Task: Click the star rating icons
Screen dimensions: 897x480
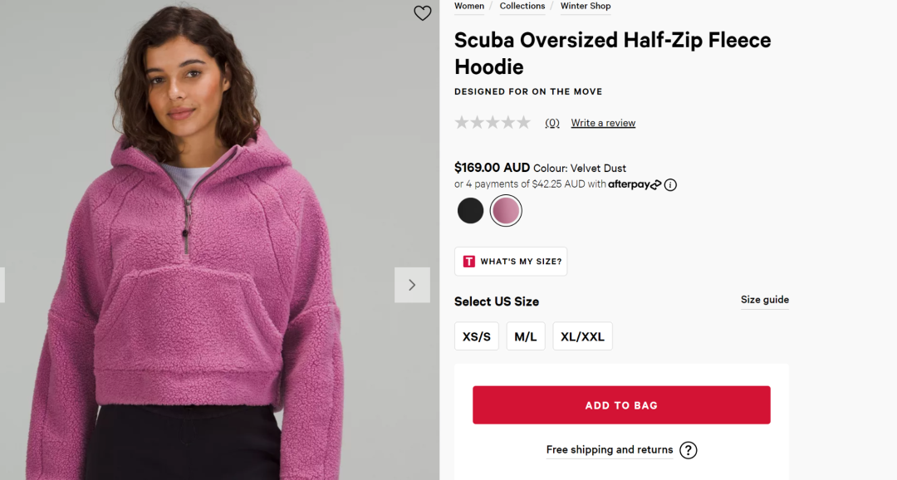Action: 493,122
